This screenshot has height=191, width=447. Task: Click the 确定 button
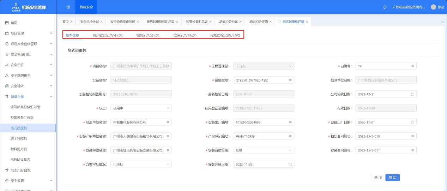pyautogui.click(x=392, y=178)
